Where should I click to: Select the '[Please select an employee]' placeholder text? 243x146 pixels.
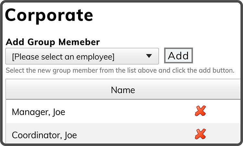63,57
